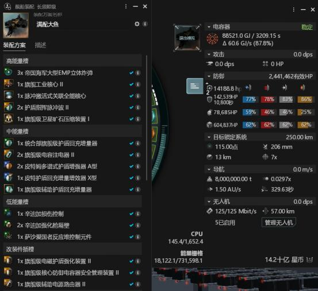Open info icon beside 满配大鱼 name
Screen dimensions: 318x291
(145, 24)
